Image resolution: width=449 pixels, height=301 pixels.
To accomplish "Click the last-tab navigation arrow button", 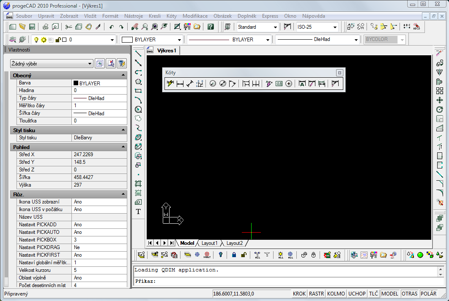I will (x=172, y=243).
